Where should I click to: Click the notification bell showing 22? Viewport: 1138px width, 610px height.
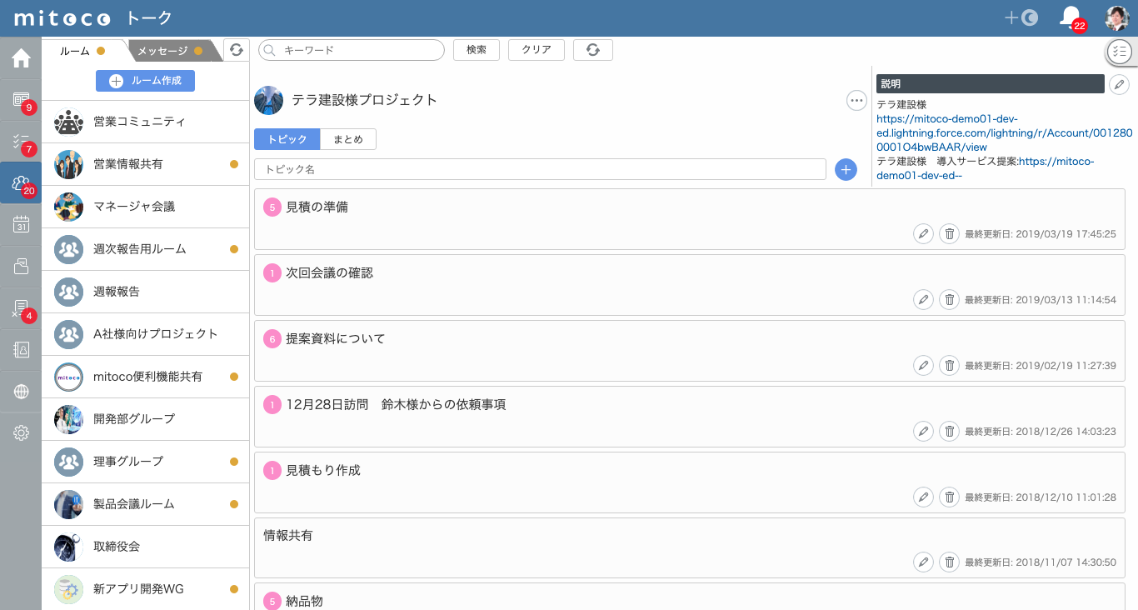click(x=1069, y=17)
